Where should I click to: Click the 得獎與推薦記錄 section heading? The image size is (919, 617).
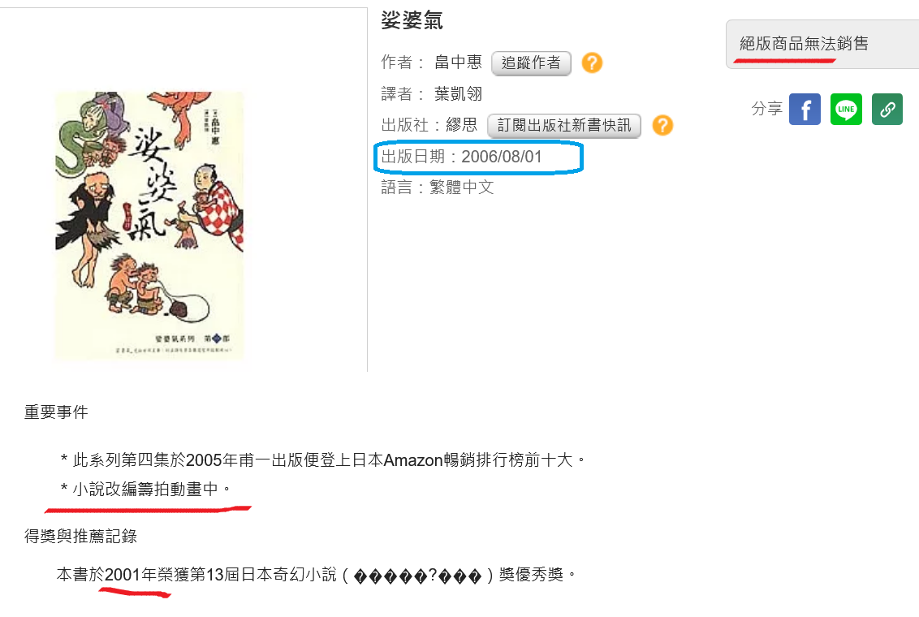click(80, 536)
